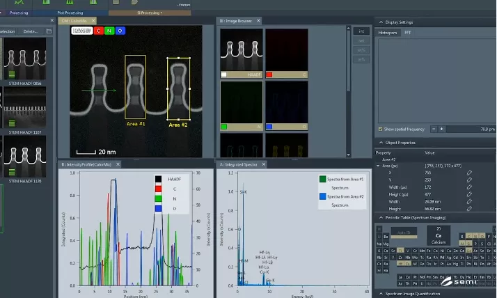497x298 pixels.
Task: Open the STEM HAADF 1207 thumbnail
Action: tap(25, 108)
